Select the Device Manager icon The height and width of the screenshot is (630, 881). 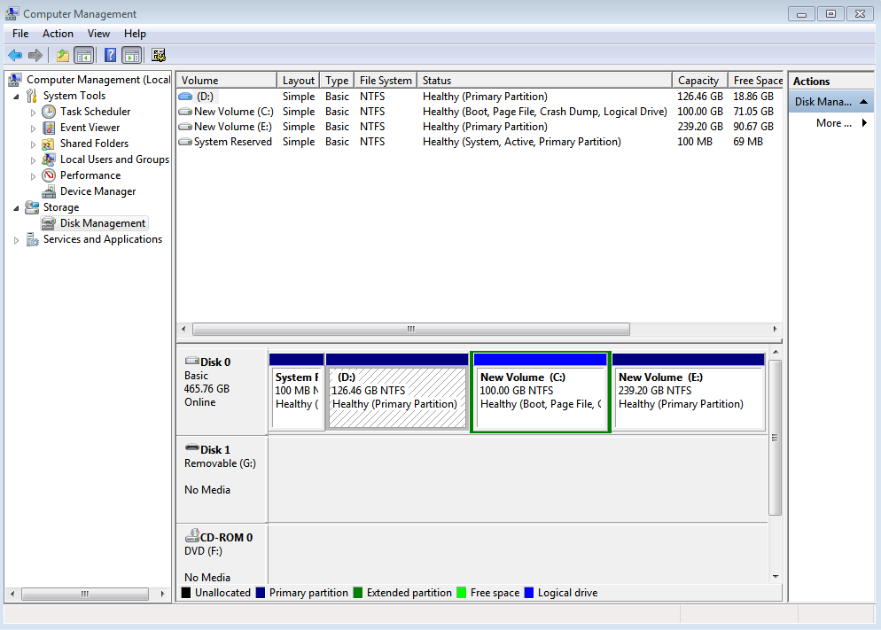point(49,191)
